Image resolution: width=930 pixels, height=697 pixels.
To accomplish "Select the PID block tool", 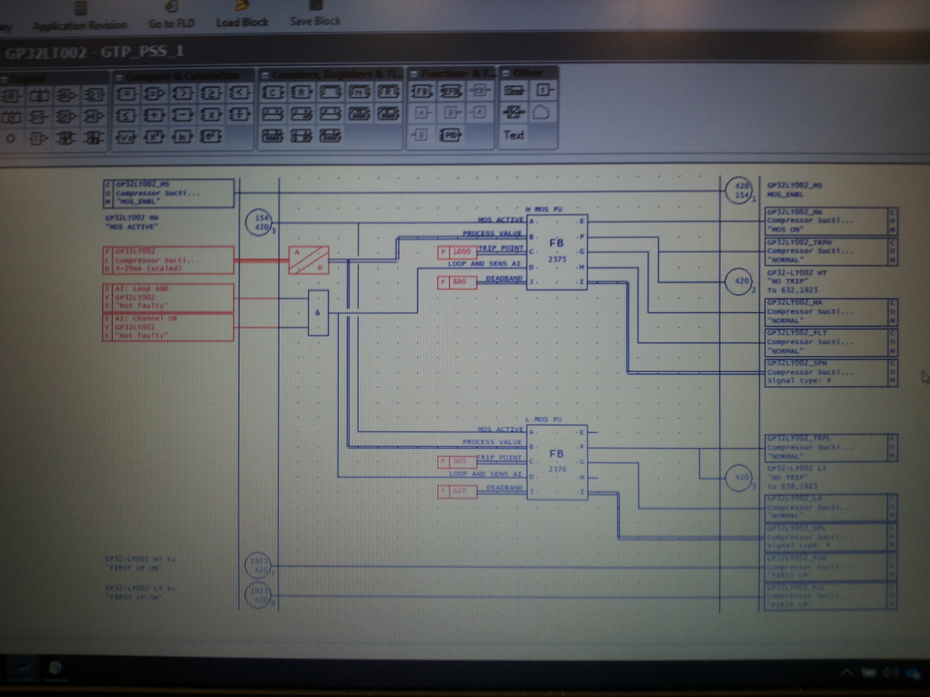I will pos(450,135).
